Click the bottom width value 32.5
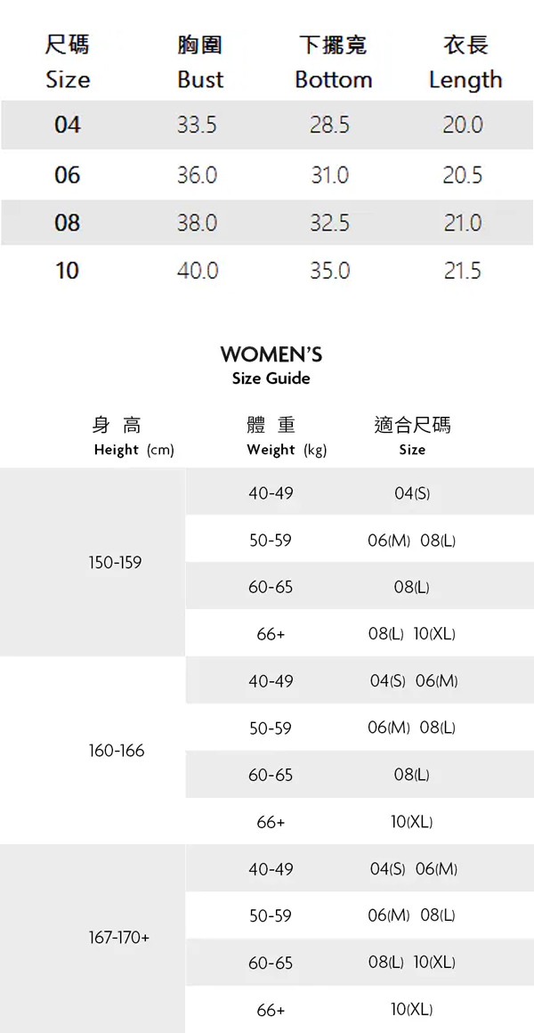 pyautogui.click(x=329, y=223)
